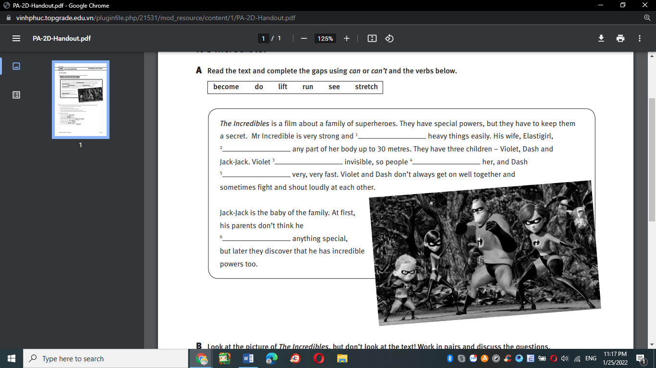The image size is (656, 368).
Task: Click gap 6 blank before 'anything special'
Action: [256, 239]
